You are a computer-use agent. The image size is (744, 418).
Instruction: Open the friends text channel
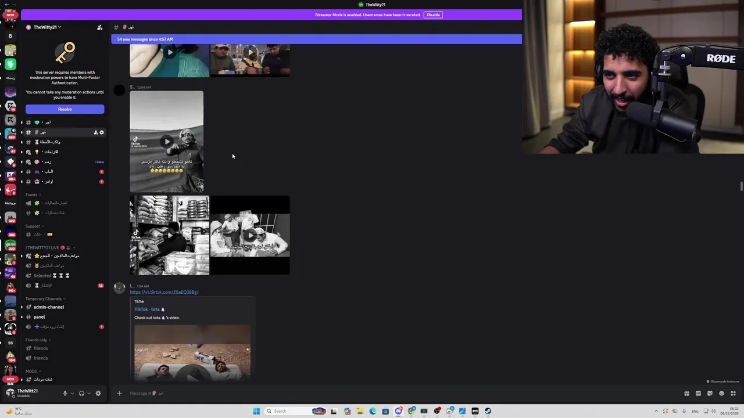[x=41, y=348]
